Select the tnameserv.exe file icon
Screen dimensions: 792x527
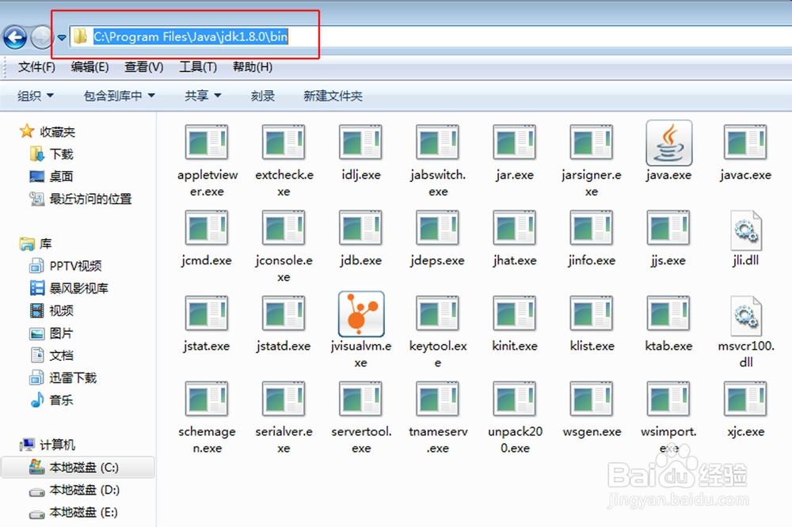click(x=437, y=398)
